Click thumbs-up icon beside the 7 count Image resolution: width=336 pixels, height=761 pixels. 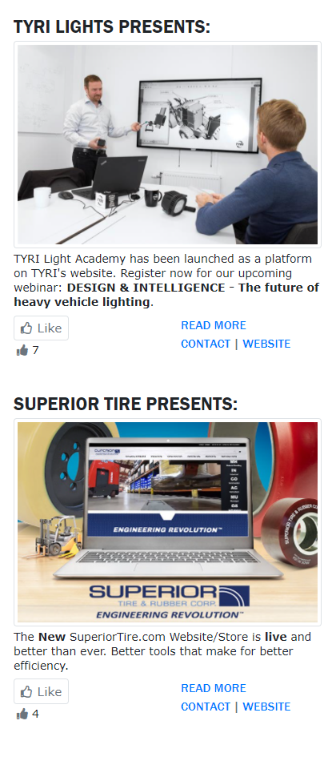click(x=22, y=350)
